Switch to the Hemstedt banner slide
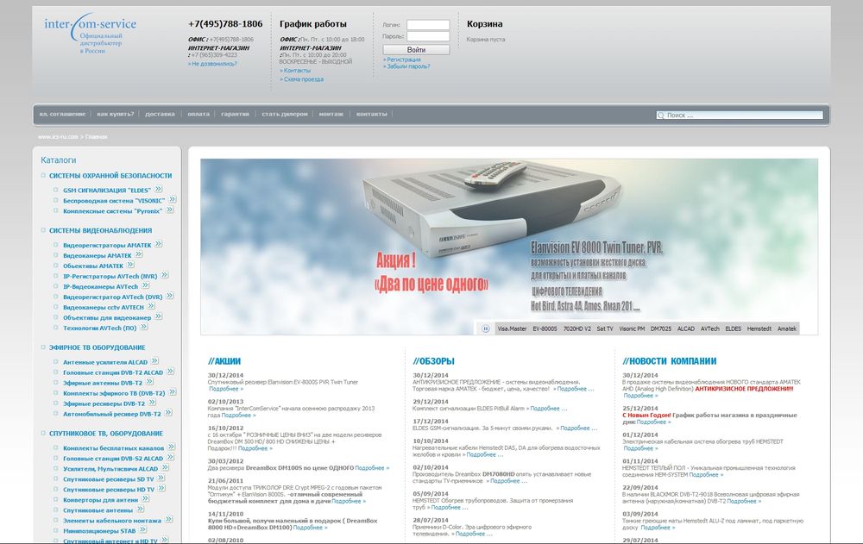 [759, 329]
